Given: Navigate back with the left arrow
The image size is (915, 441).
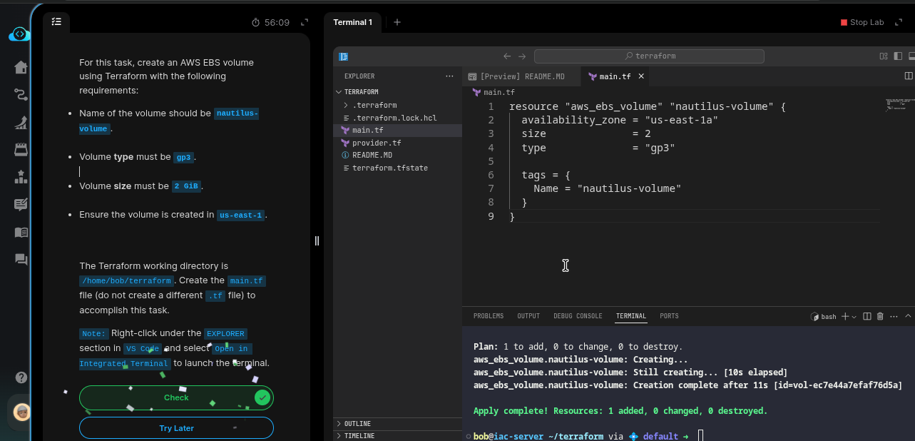Looking at the screenshot, I should [x=507, y=56].
